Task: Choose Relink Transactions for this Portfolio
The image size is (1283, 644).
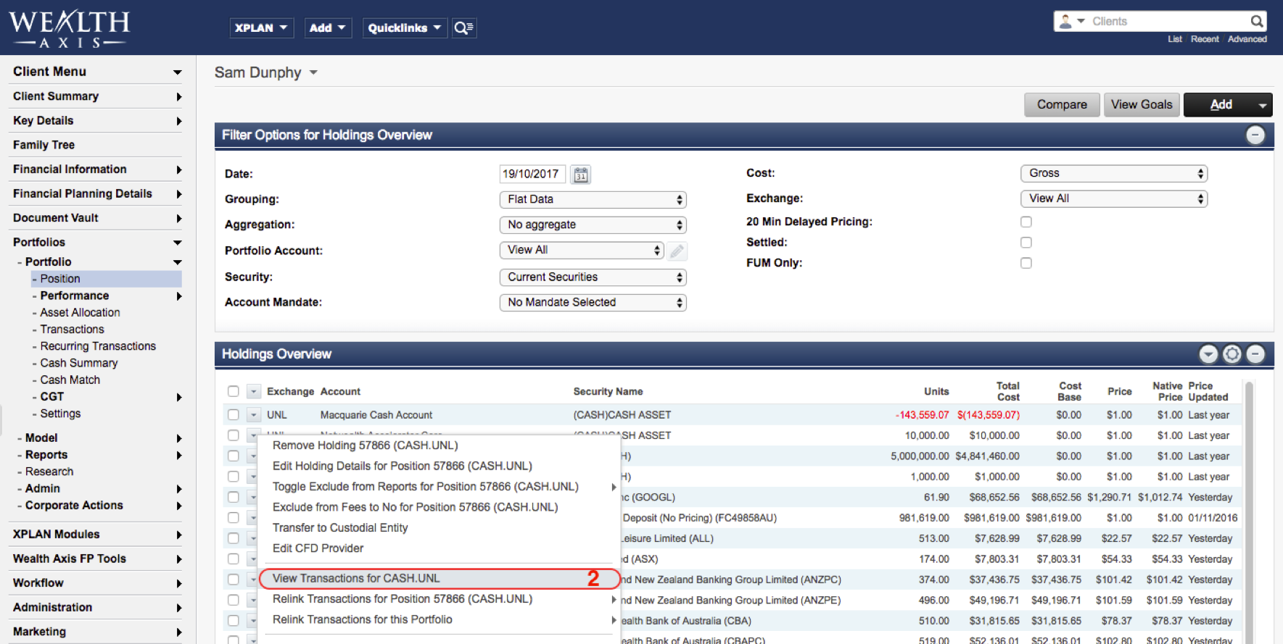Action: tap(363, 619)
